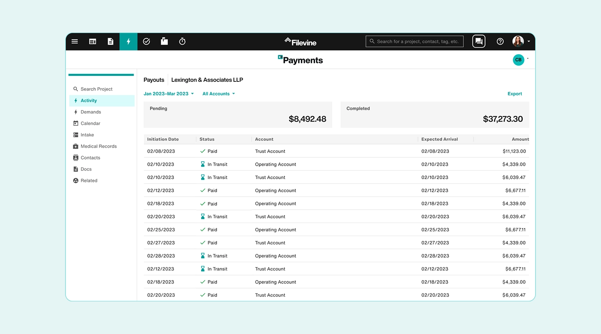Open the hamburger menu in top bar
The width and height of the screenshot is (601, 334).
[75, 41]
